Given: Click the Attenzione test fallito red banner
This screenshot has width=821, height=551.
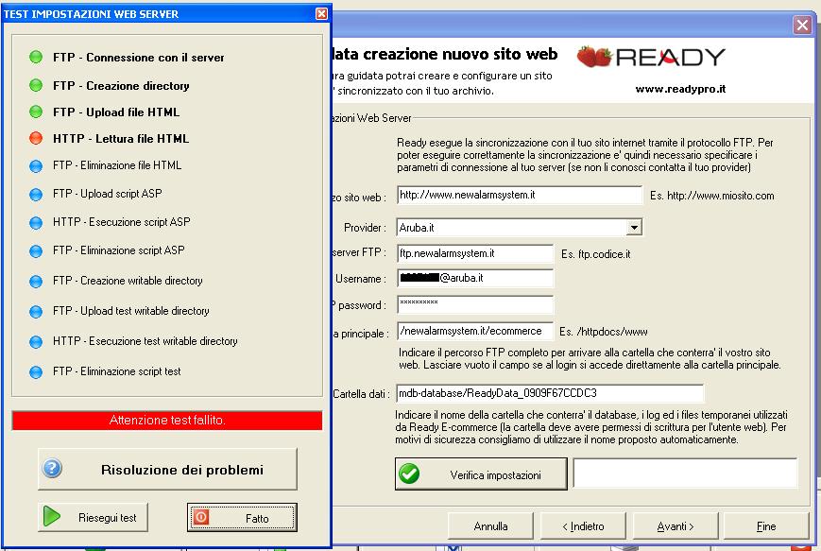Looking at the screenshot, I should click(167, 420).
